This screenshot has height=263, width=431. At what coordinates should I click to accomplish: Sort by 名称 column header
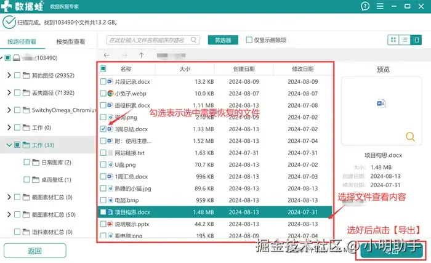tap(126, 69)
